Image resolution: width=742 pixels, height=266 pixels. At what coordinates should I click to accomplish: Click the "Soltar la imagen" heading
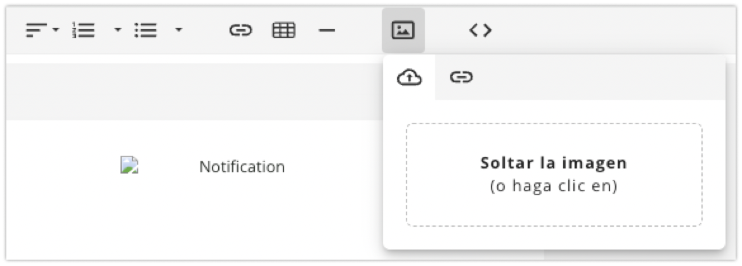554,163
